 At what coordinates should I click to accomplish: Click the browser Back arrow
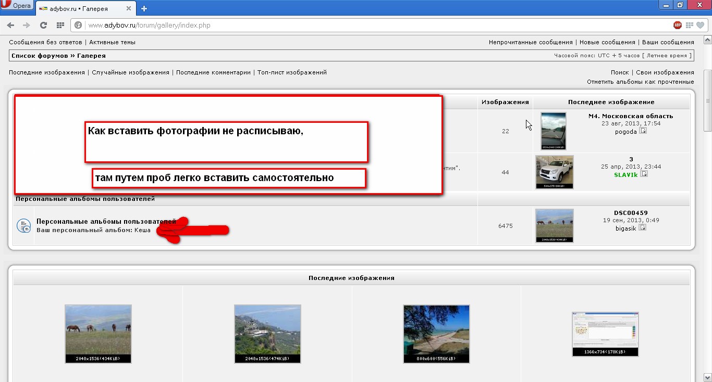tap(11, 25)
